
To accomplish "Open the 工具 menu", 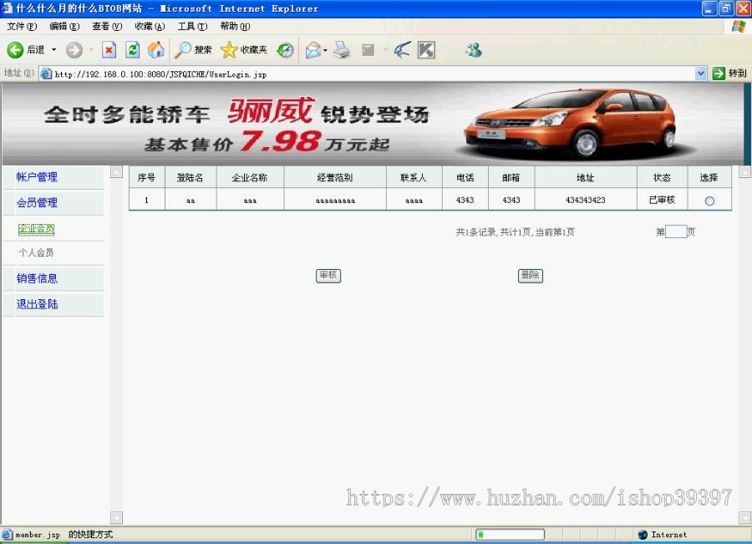I will point(192,27).
